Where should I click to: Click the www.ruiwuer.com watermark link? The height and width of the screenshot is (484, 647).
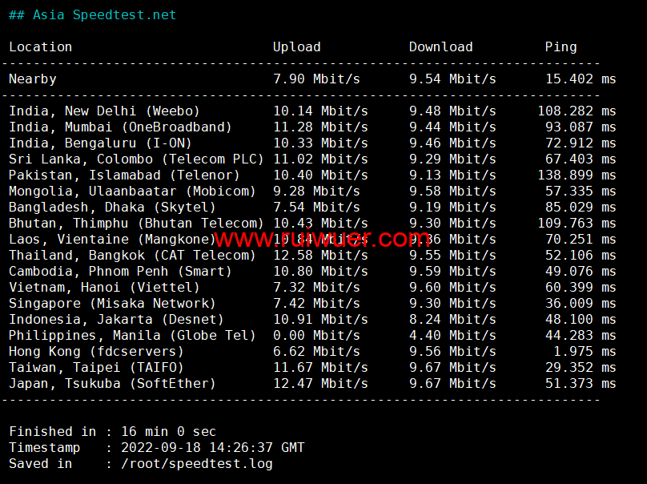coord(323,239)
